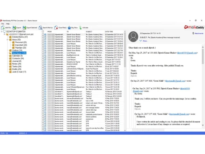Click the mail list scroll up arrow
This screenshot has height=154, width=205.
[125, 32]
